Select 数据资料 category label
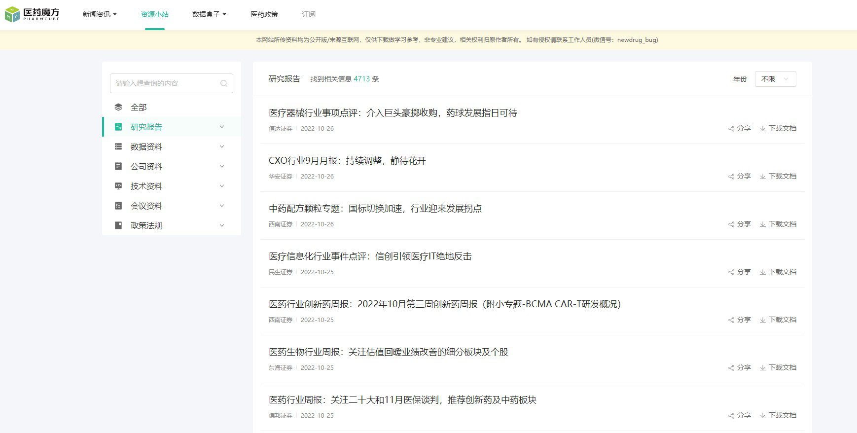The width and height of the screenshot is (857, 433). [x=146, y=146]
